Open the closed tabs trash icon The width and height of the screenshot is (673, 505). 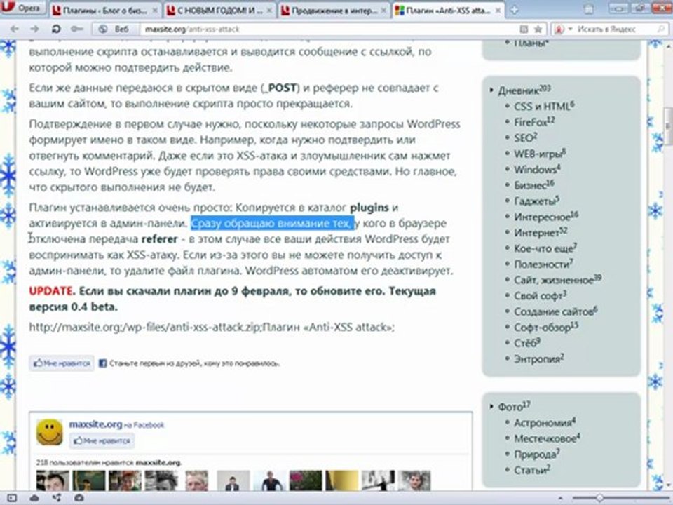click(589, 8)
